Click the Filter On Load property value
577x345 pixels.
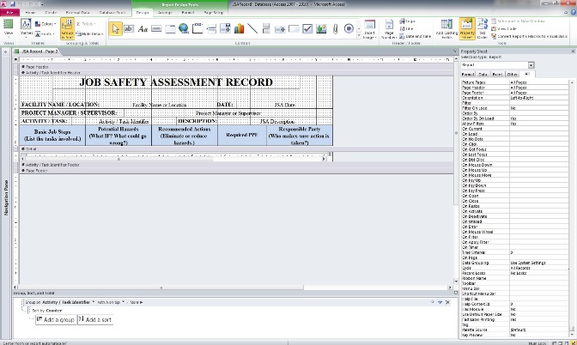(538, 108)
